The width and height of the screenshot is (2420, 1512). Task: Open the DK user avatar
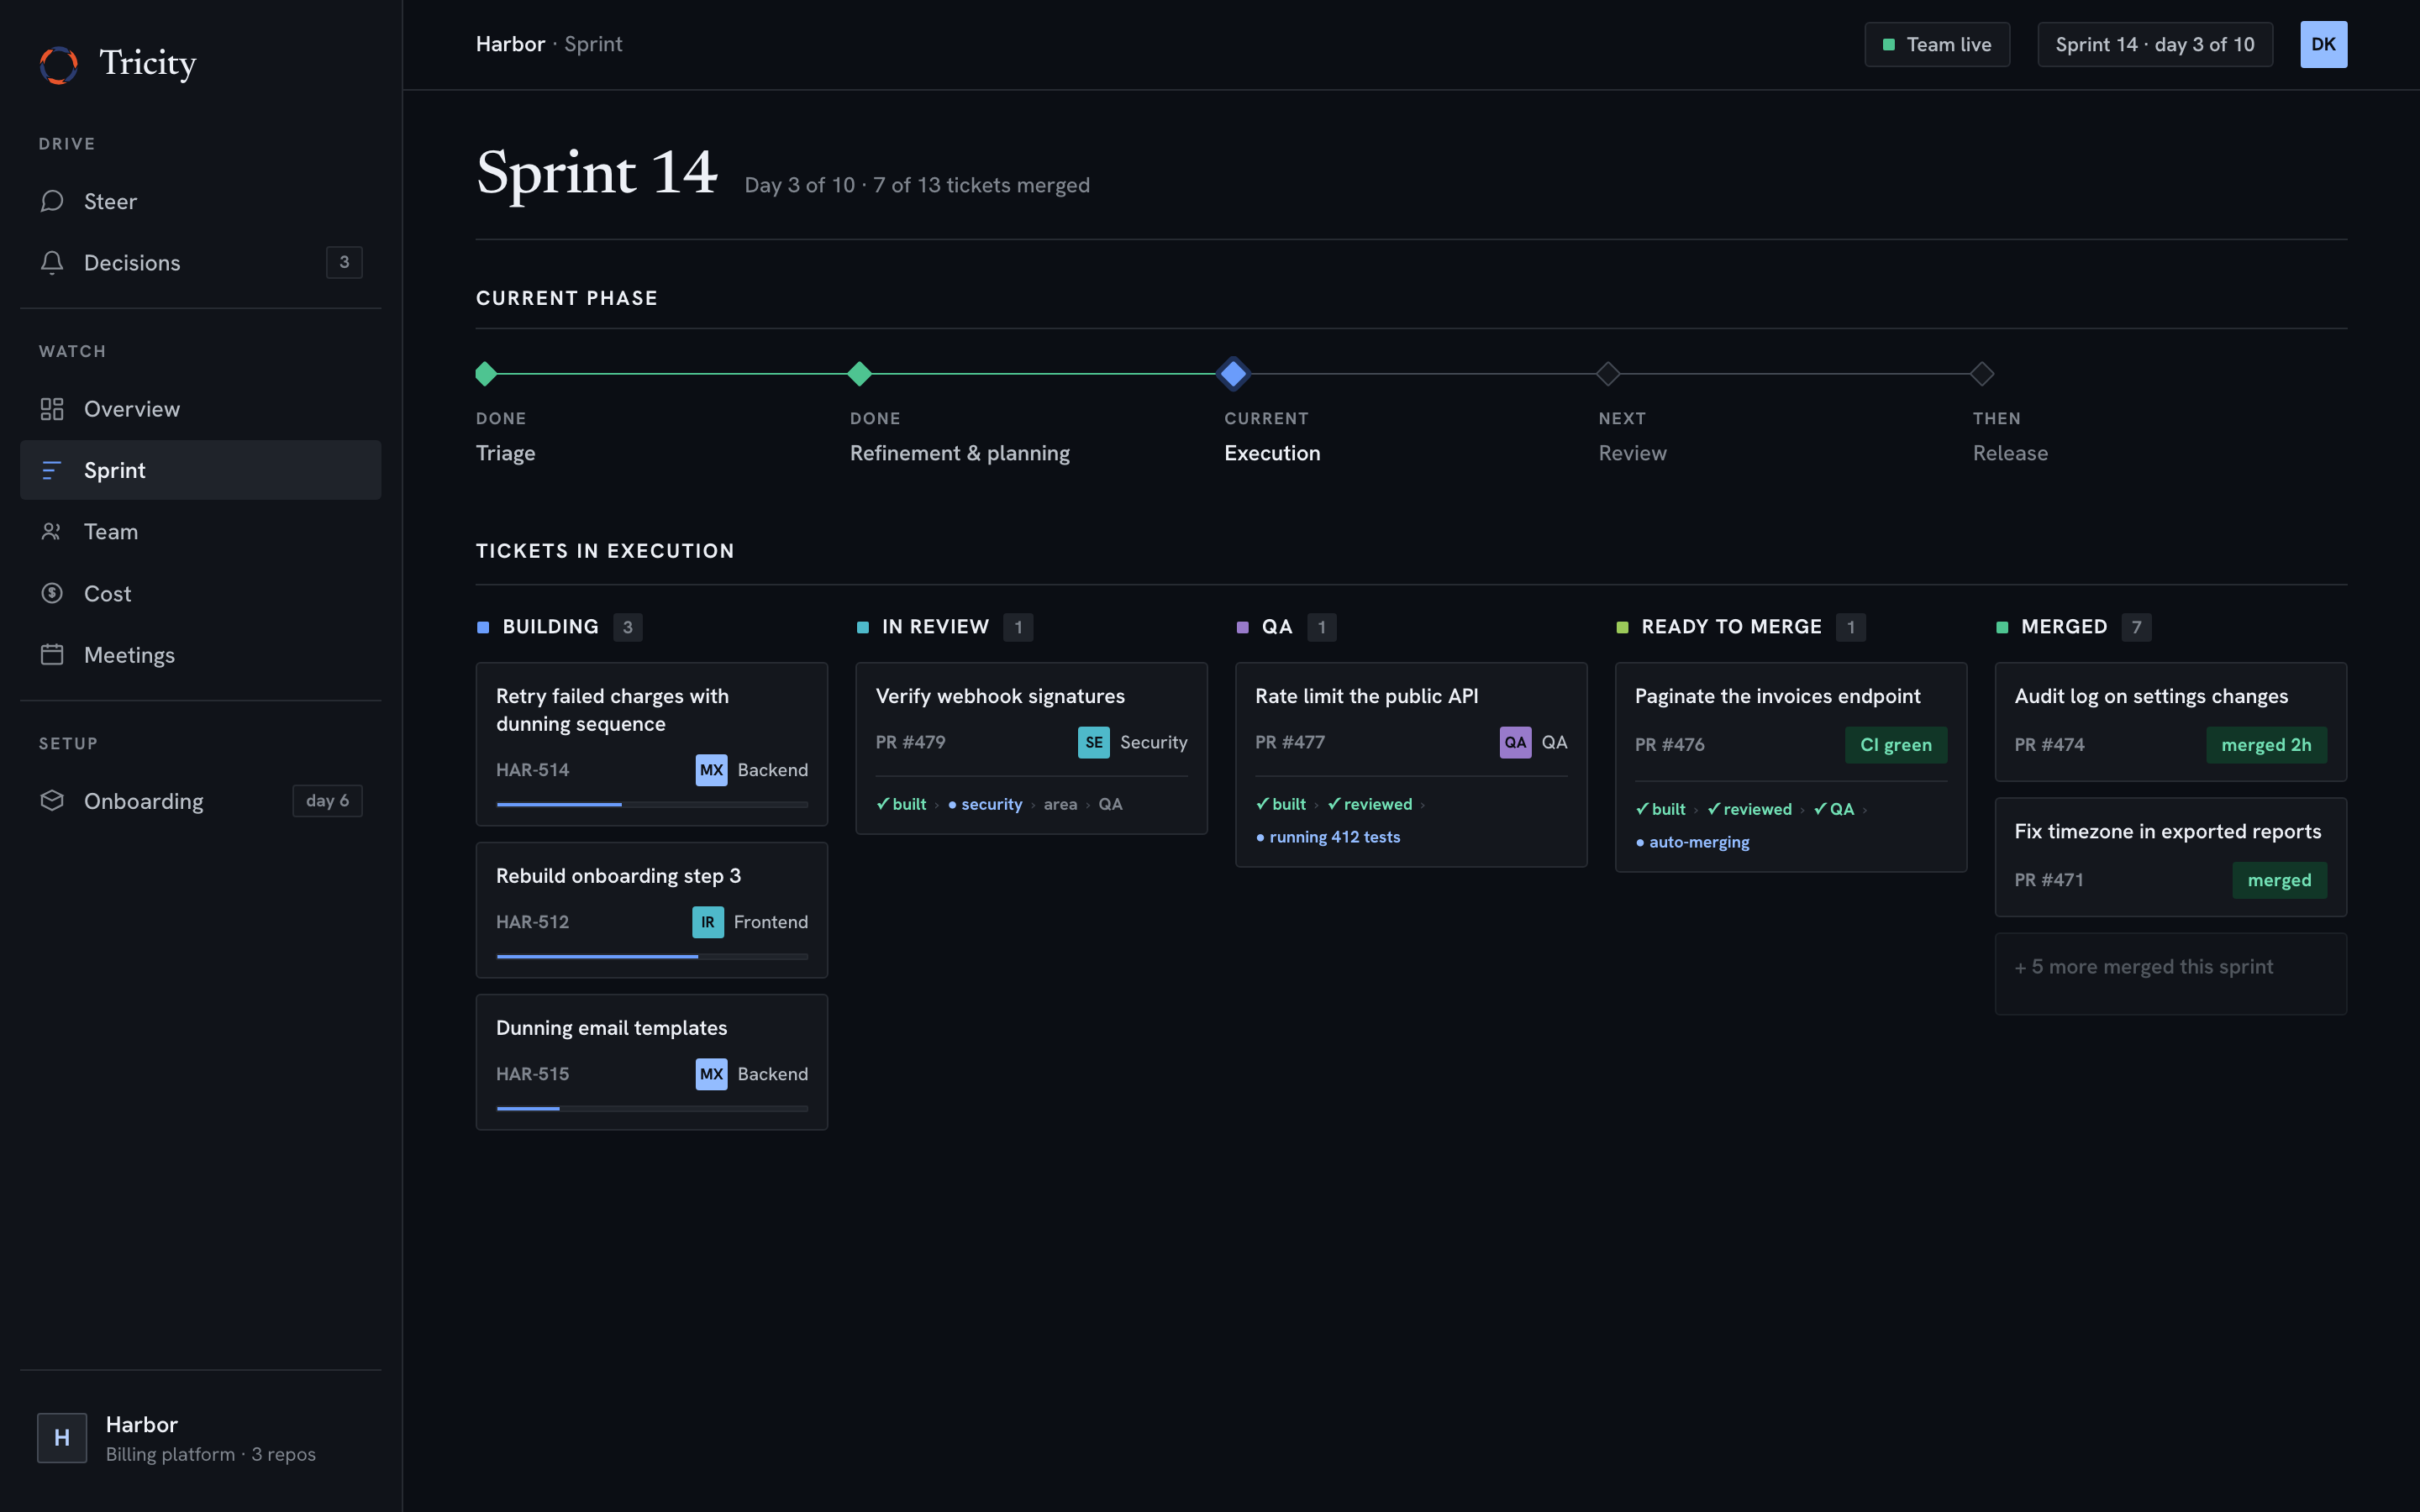tap(2323, 44)
